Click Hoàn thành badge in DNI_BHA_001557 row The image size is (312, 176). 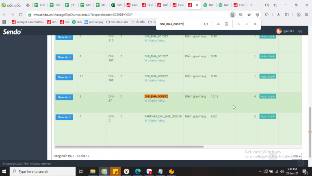(x=268, y=56)
